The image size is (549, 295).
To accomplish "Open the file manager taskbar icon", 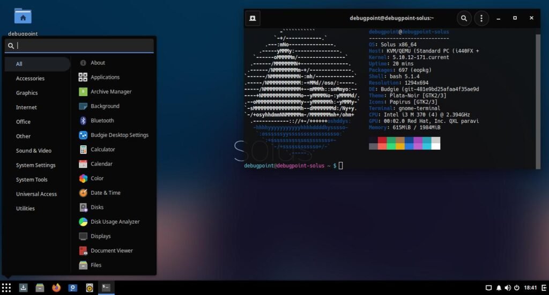I will [40, 287].
